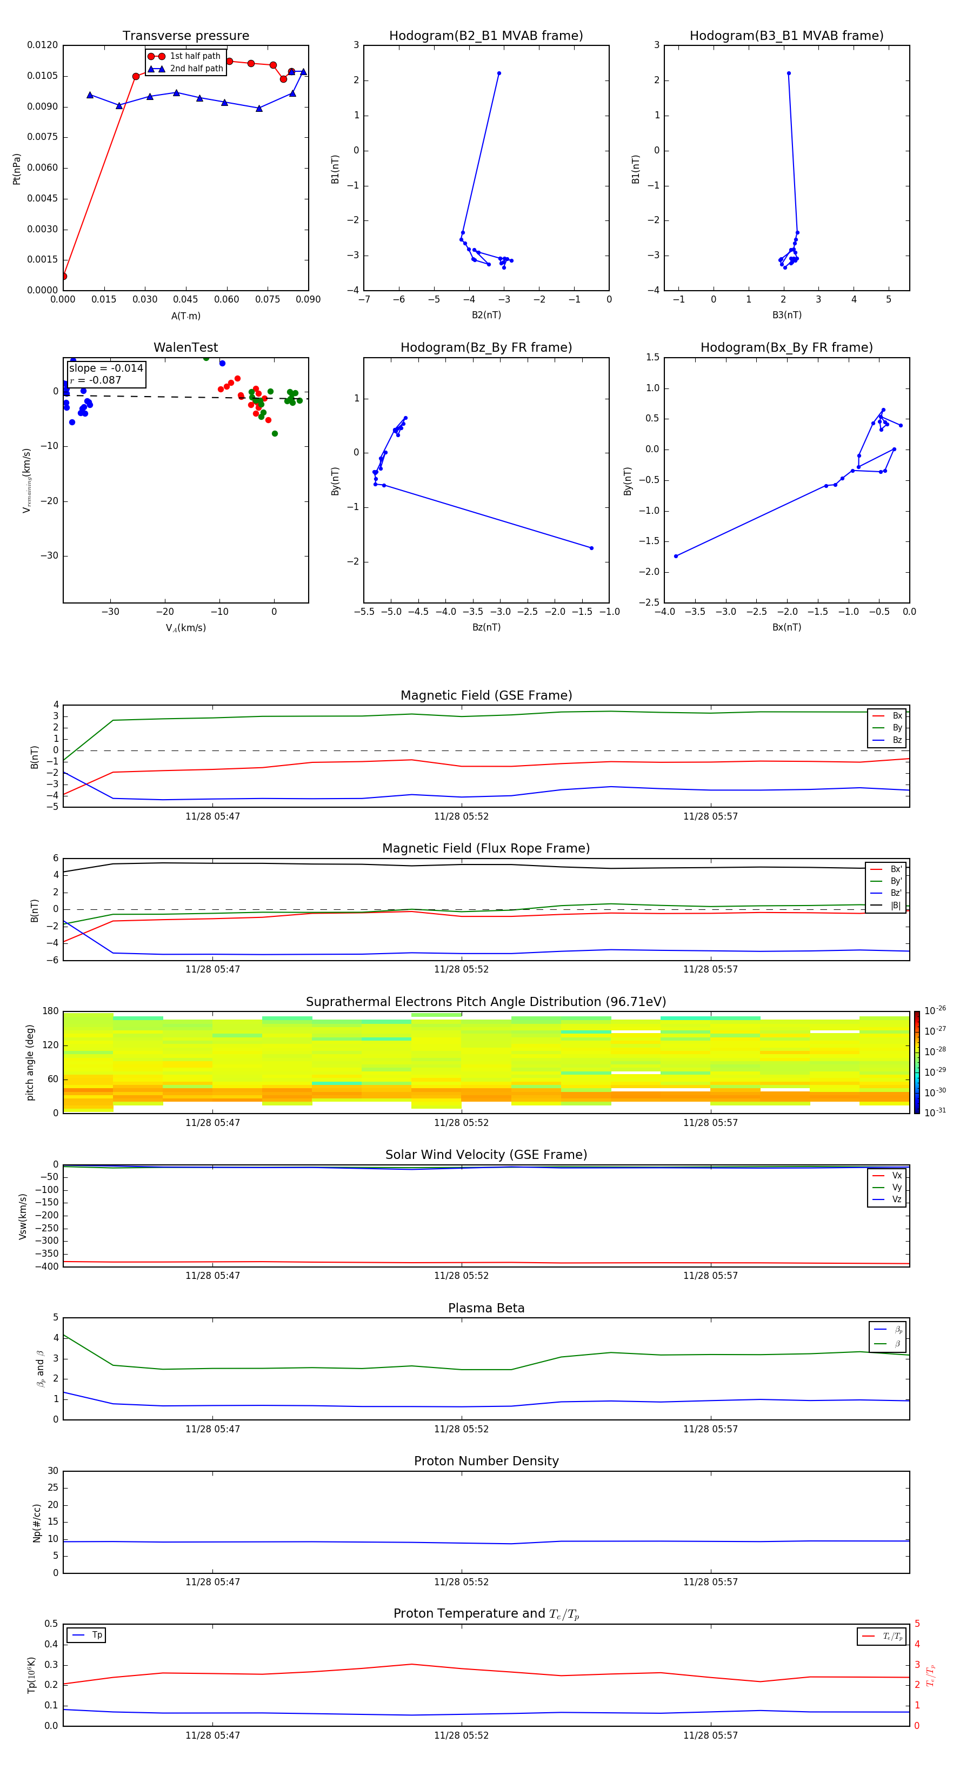Select "By'" in the Flux Rope legend

pos(887,881)
